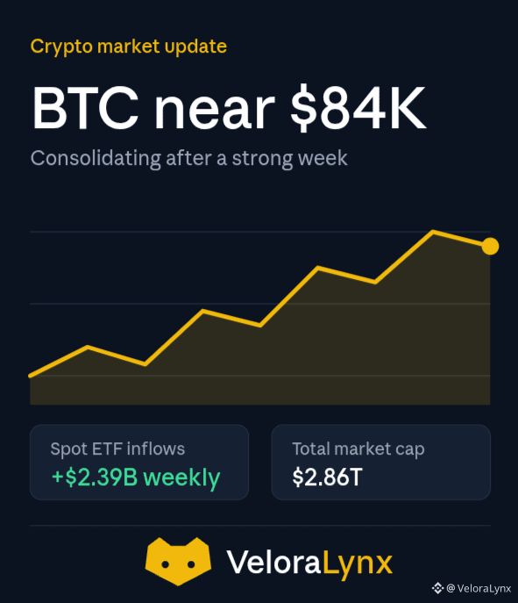
Task: Click the starting point of the price line
Action: tap(31, 376)
